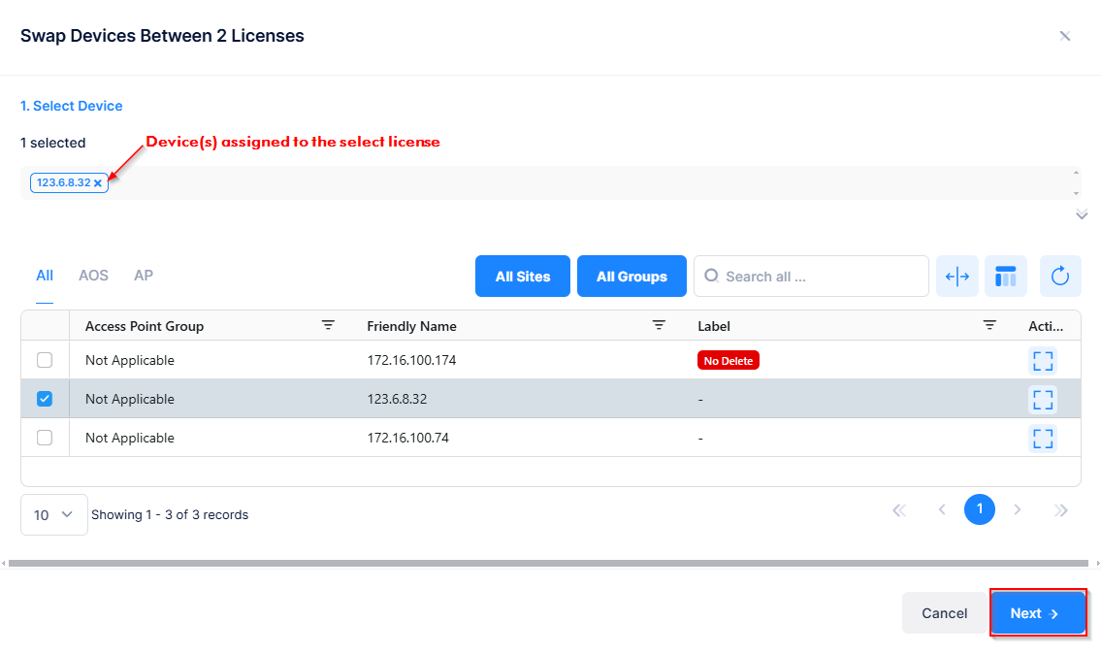Expand details for device 123.6.8.32
The image size is (1101, 654).
(1043, 399)
